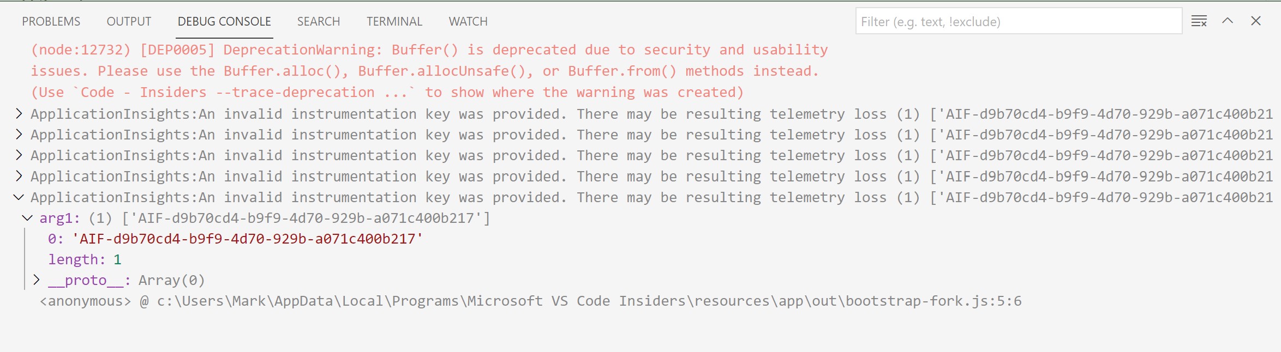Switch to the TERMINAL tab
This screenshot has width=1281, height=352.
[x=394, y=21]
